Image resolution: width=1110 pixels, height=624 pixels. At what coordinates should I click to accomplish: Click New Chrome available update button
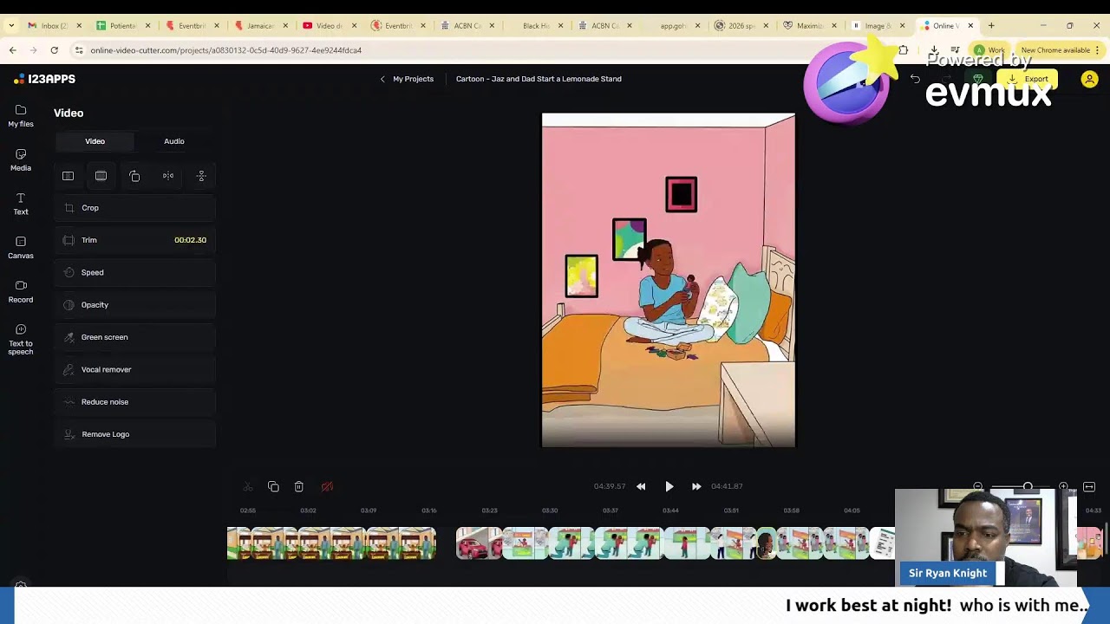click(1060, 50)
